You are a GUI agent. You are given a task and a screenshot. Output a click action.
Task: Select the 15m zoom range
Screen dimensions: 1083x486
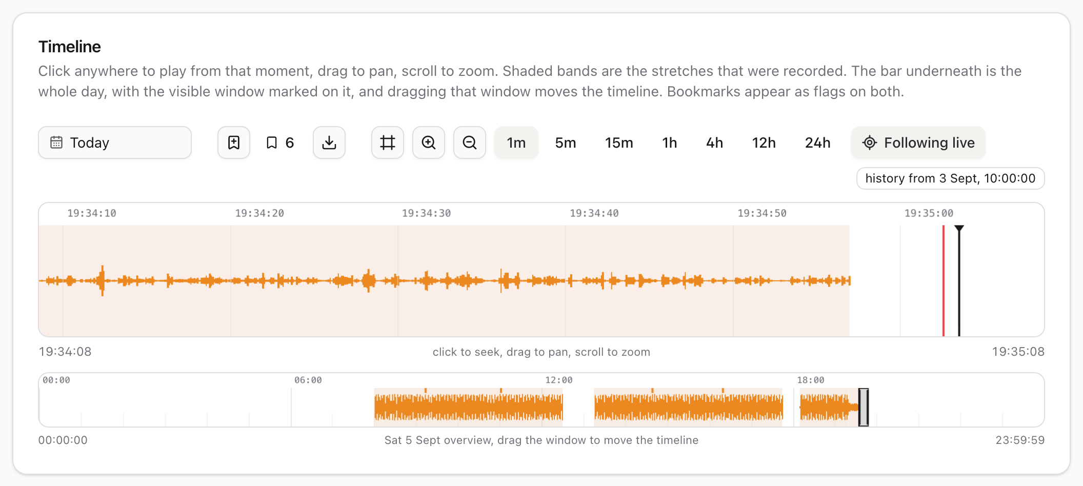619,143
